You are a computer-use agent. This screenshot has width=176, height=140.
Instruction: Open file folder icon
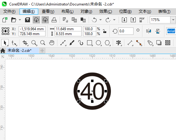14,20
